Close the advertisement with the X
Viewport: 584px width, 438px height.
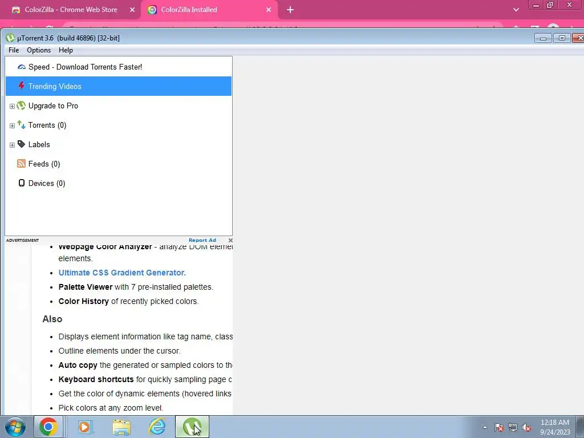pyautogui.click(x=230, y=240)
